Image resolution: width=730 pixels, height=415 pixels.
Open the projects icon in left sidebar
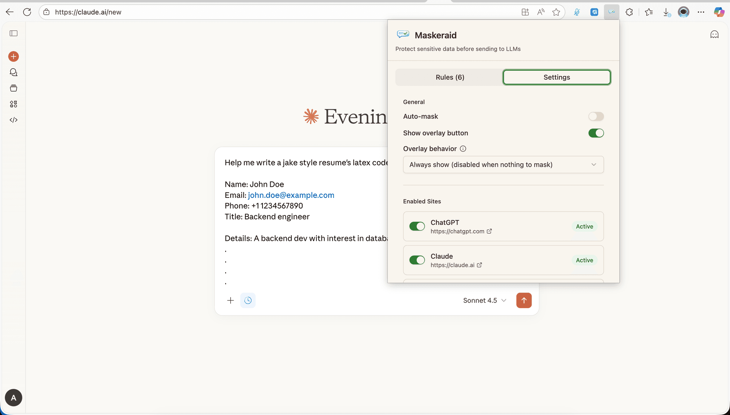(x=13, y=88)
